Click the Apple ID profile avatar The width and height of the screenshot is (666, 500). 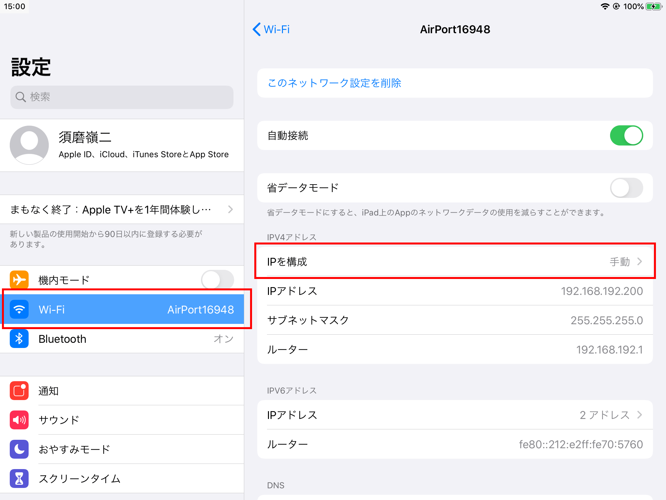coord(29,145)
